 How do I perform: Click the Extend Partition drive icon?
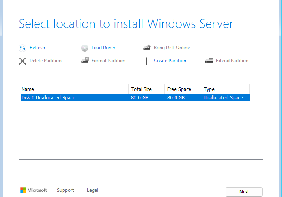click(209, 61)
